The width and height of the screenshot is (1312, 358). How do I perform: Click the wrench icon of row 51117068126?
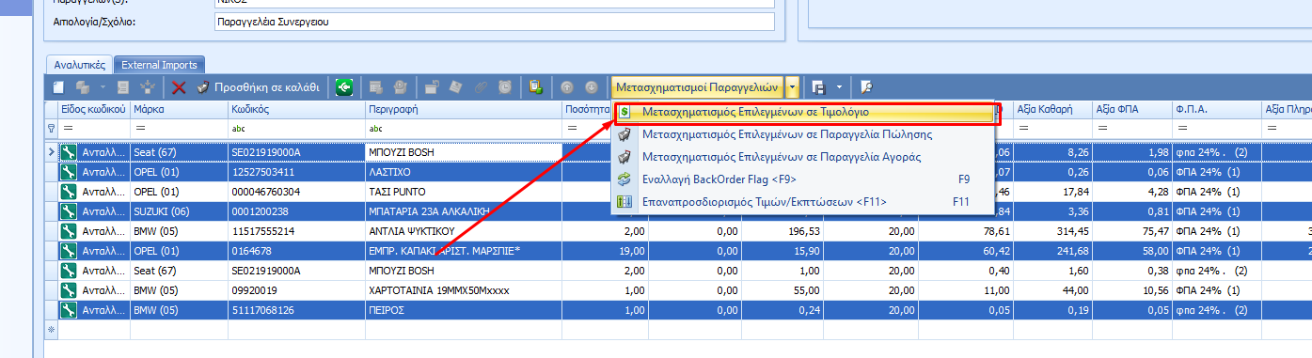coord(68,310)
